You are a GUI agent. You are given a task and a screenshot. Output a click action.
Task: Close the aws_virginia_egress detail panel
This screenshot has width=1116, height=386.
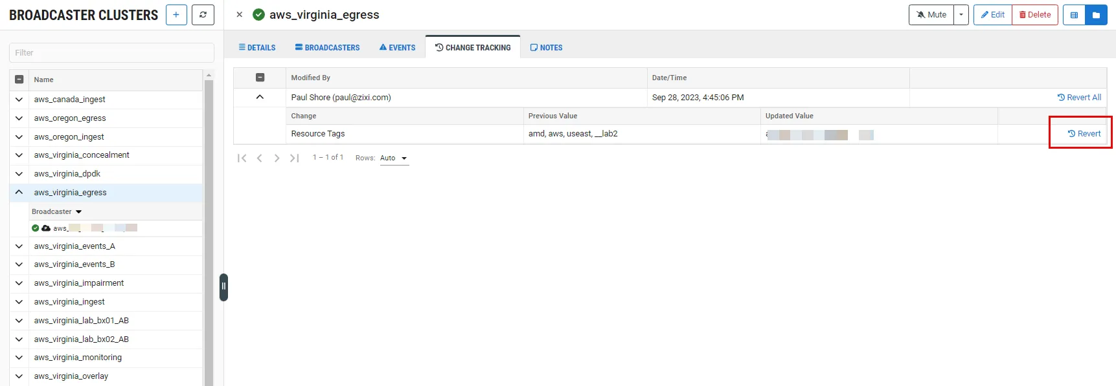[240, 14]
